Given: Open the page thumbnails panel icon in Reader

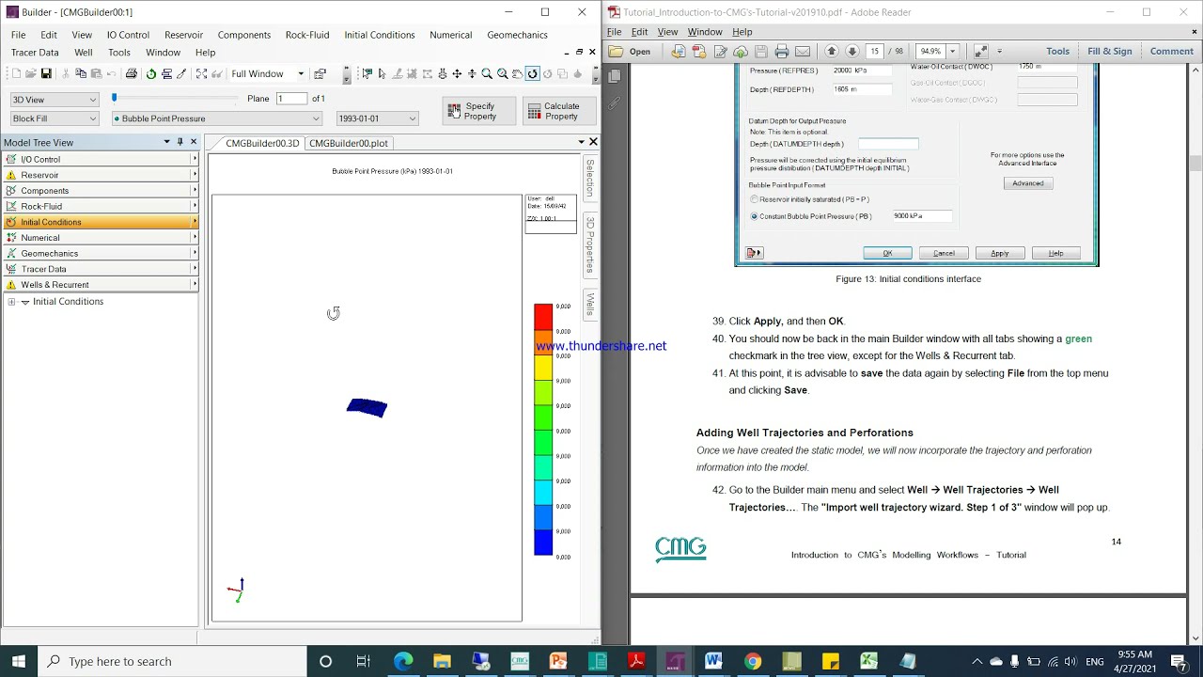Looking at the screenshot, I should [x=615, y=75].
